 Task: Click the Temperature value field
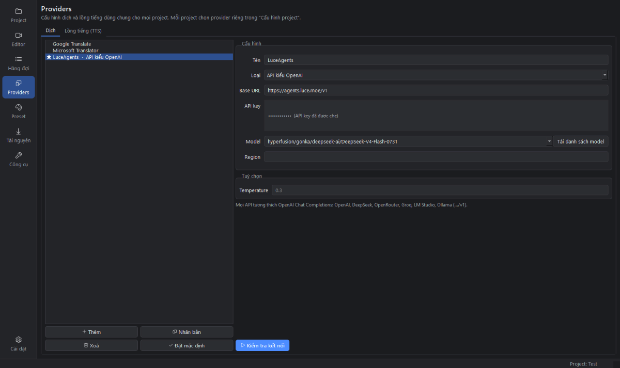tap(440, 190)
